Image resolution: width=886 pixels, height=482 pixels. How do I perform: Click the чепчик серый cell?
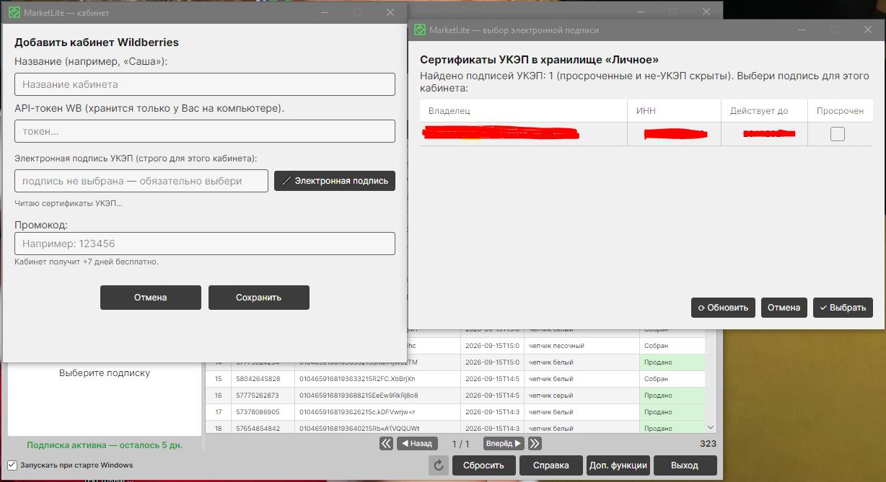[582, 396]
